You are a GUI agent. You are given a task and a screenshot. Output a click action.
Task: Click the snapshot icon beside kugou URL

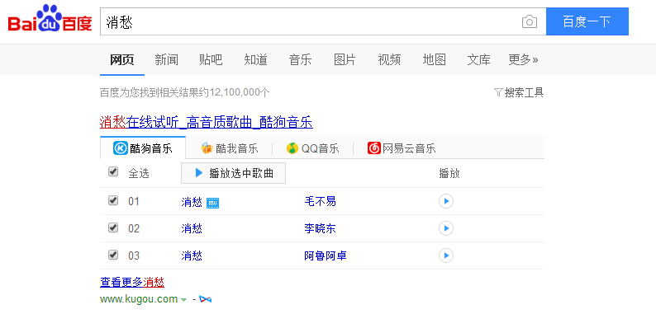pos(205,299)
